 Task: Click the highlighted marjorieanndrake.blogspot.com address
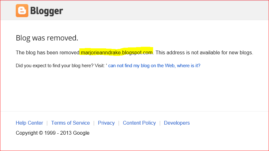[x=117, y=52]
